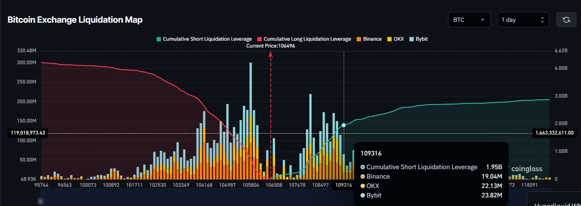Click the tooltip Bybit row showing 23.82M
The image size is (581, 206).
pyautogui.click(x=431, y=195)
